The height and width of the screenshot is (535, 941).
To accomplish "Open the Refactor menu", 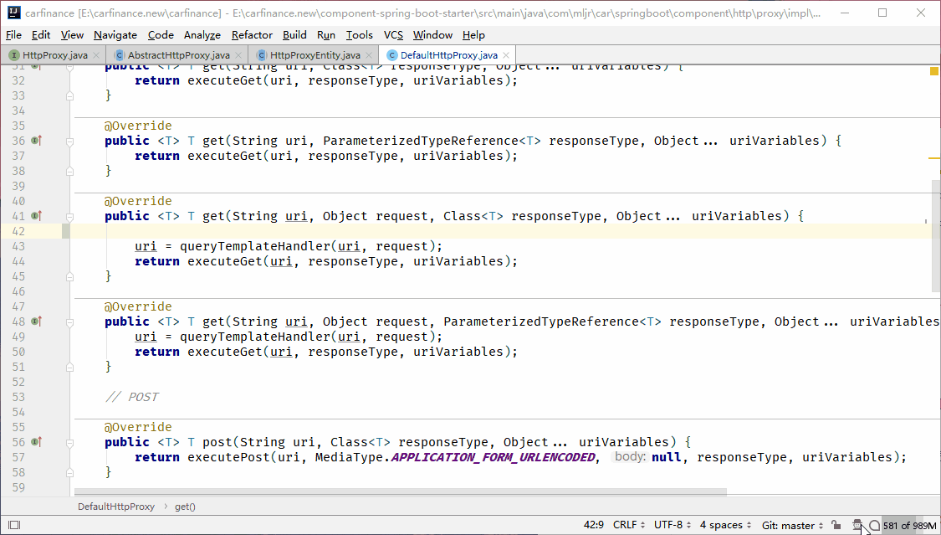I will coord(252,34).
